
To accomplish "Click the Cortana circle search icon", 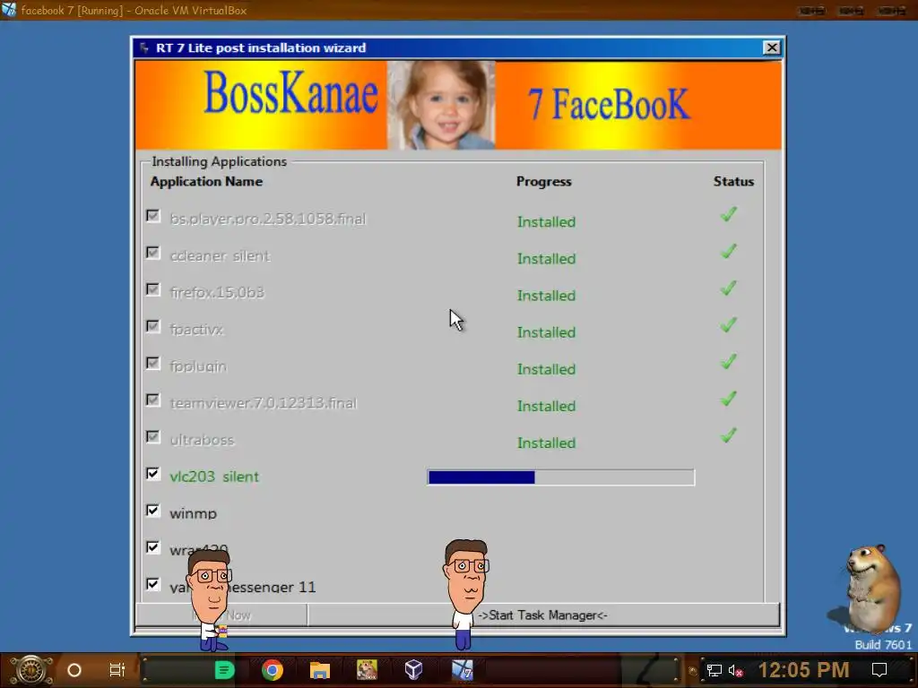I will coord(74,670).
